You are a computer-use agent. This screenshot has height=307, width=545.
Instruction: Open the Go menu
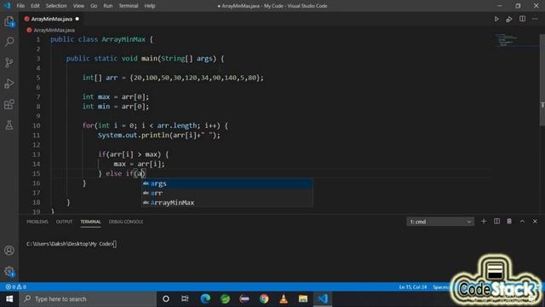[94, 6]
